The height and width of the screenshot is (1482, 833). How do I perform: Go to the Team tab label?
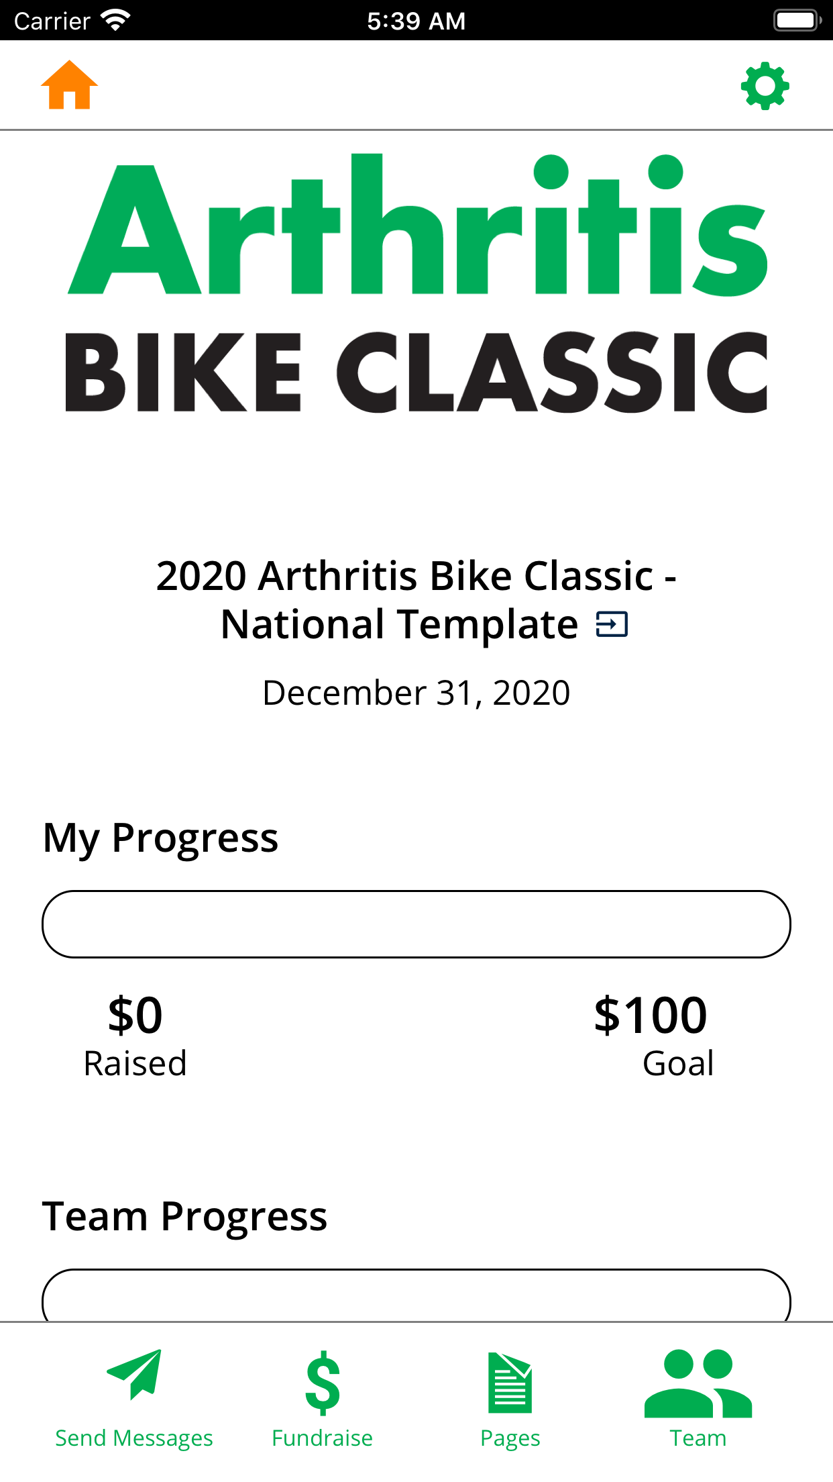coord(698,1438)
